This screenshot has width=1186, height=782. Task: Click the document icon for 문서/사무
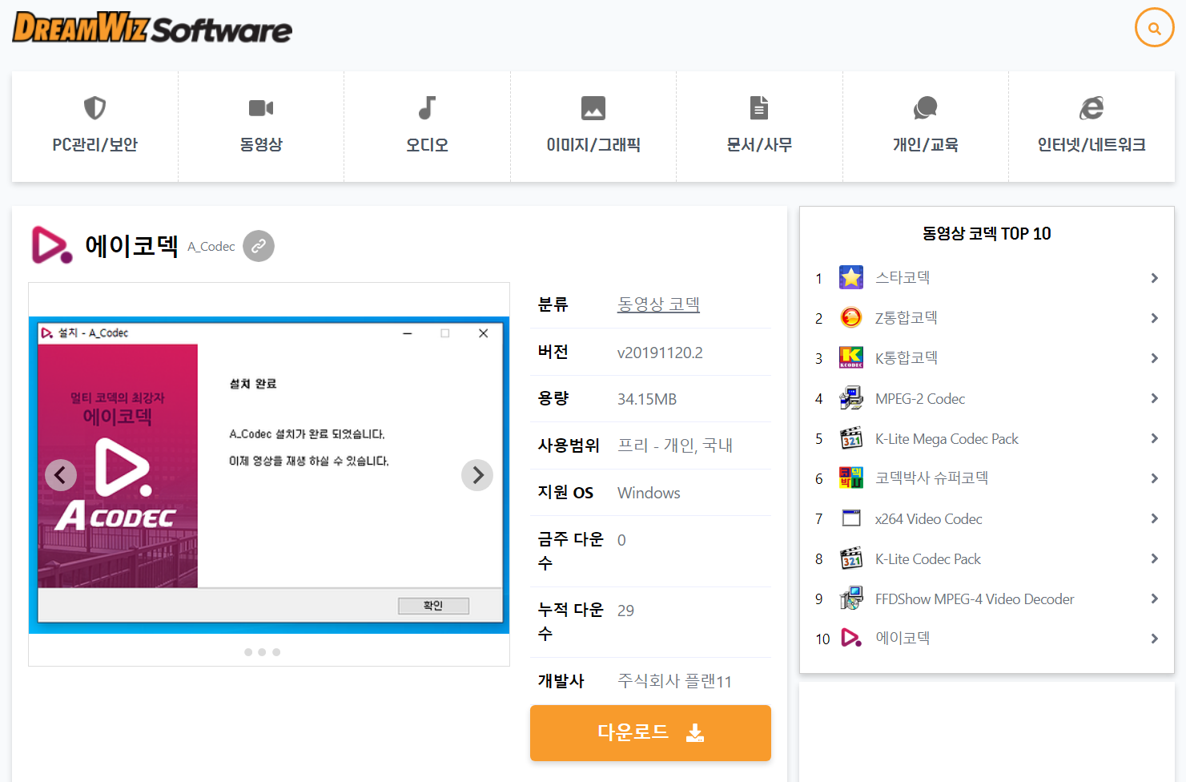coord(759,107)
